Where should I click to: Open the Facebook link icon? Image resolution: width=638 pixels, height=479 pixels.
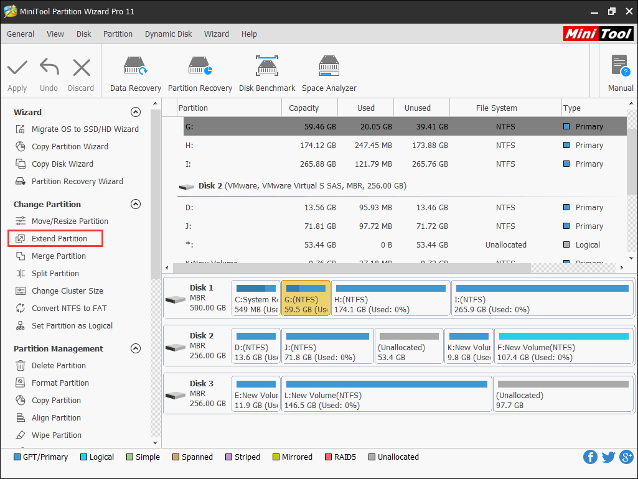(x=590, y=457)
